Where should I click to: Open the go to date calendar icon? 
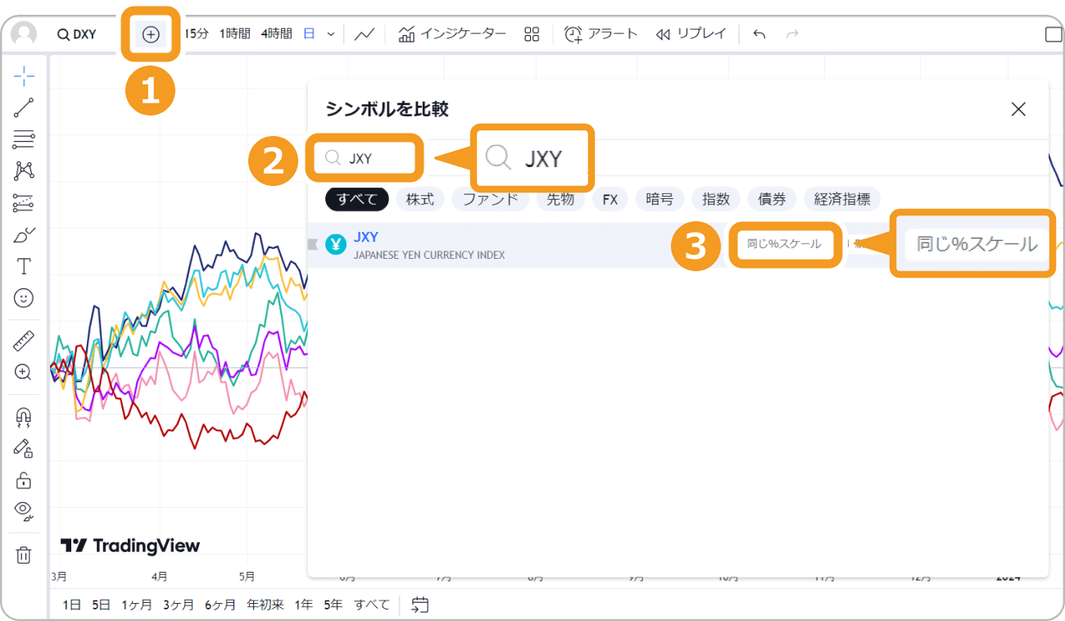(420, 605)
